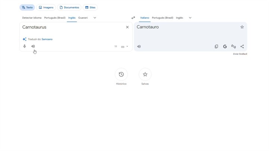The height and width of the screenshot is (151, 269).
Task: Save translation with the star icon
Action: pyautogui.click(x=242, y=27)
